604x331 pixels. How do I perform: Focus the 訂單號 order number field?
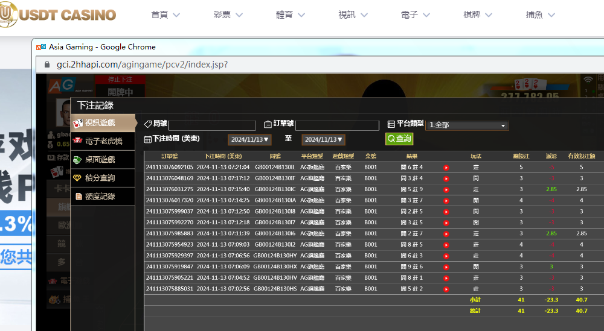[x=336, y=125]
